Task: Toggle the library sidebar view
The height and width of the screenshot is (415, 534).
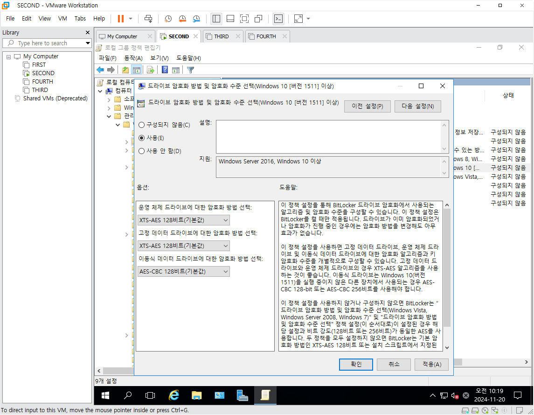Action: [216, 19]
